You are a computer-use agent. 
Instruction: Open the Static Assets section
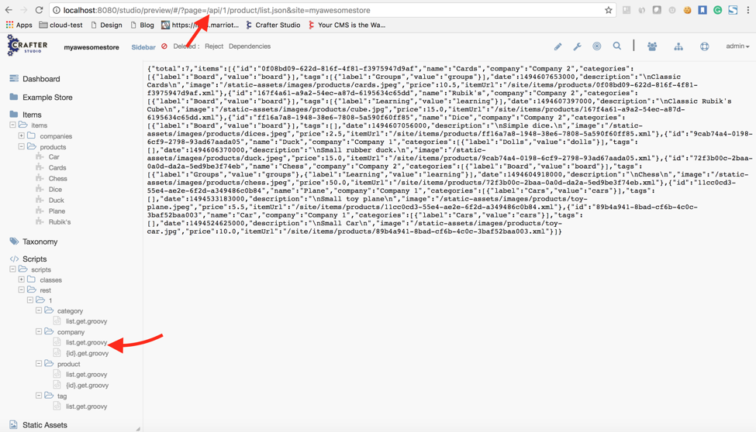pos(45,425)
